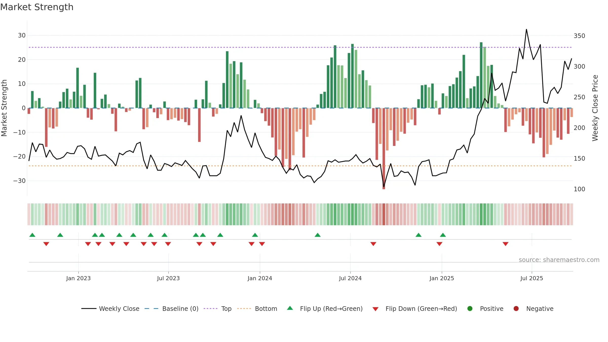This screenshot has width=608, height=342.
Task: Click the tallest green bar in early 2025
Action: pos(481,75)
